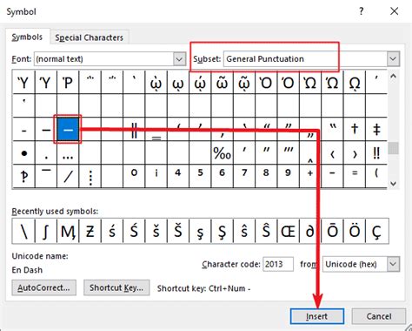Viewport: 412px width, 331px height.
Task: Select the dagger † symbol in grid
Action: [355, 129]
